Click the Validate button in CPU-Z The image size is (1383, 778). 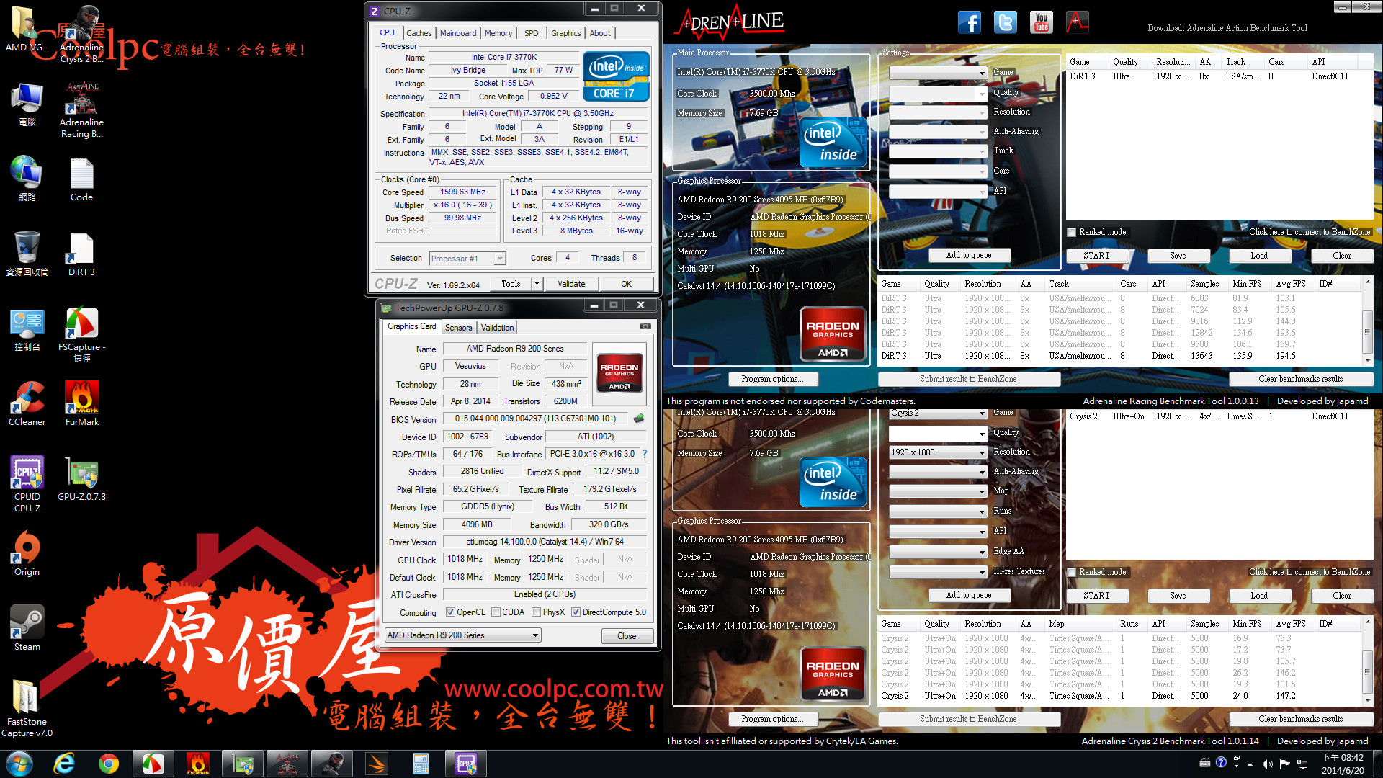coord(571,284)
